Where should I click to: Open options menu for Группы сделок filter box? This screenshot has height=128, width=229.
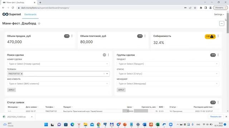point(218,55)
